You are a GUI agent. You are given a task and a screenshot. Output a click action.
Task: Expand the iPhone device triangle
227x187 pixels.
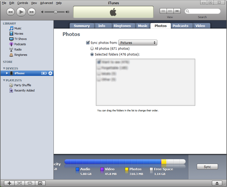(7, 73)
